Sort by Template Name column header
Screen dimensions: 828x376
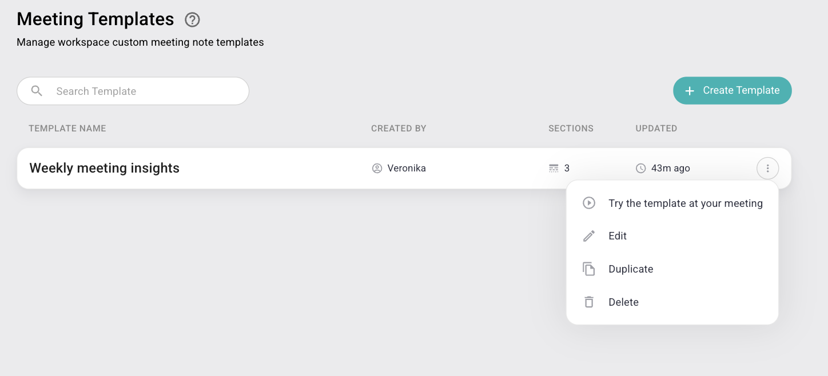pyautogui.click(x=67, y=129)
